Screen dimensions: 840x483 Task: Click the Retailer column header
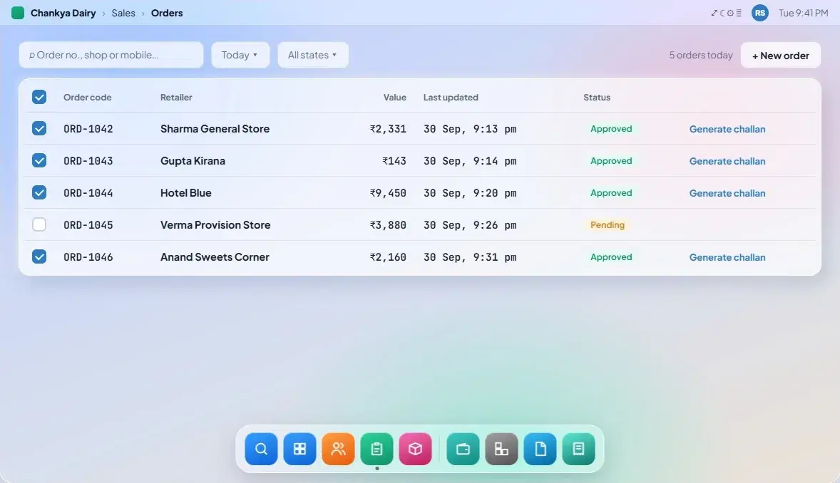(176, 98)
